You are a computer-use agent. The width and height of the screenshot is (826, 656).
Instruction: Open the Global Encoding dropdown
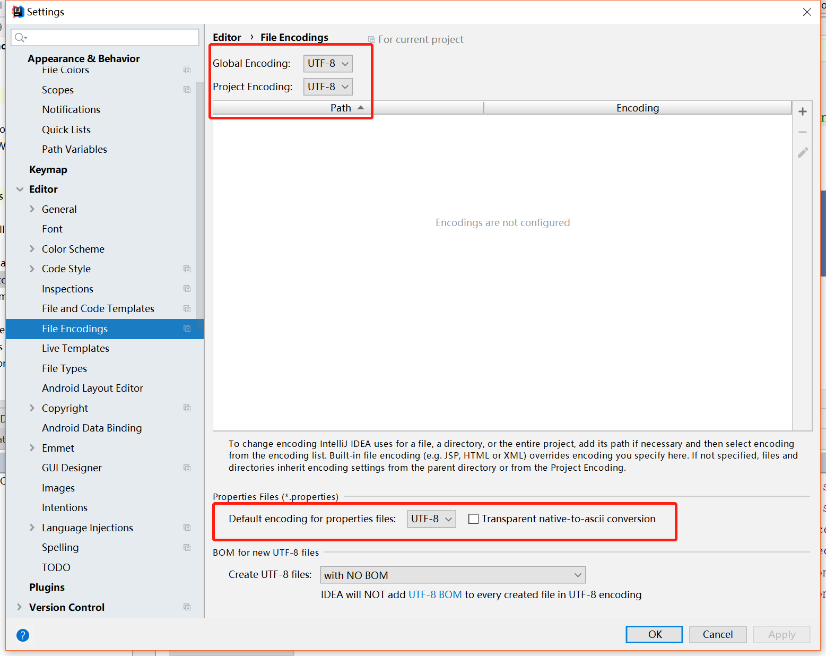pyautogui.click(x=327, y=63)
